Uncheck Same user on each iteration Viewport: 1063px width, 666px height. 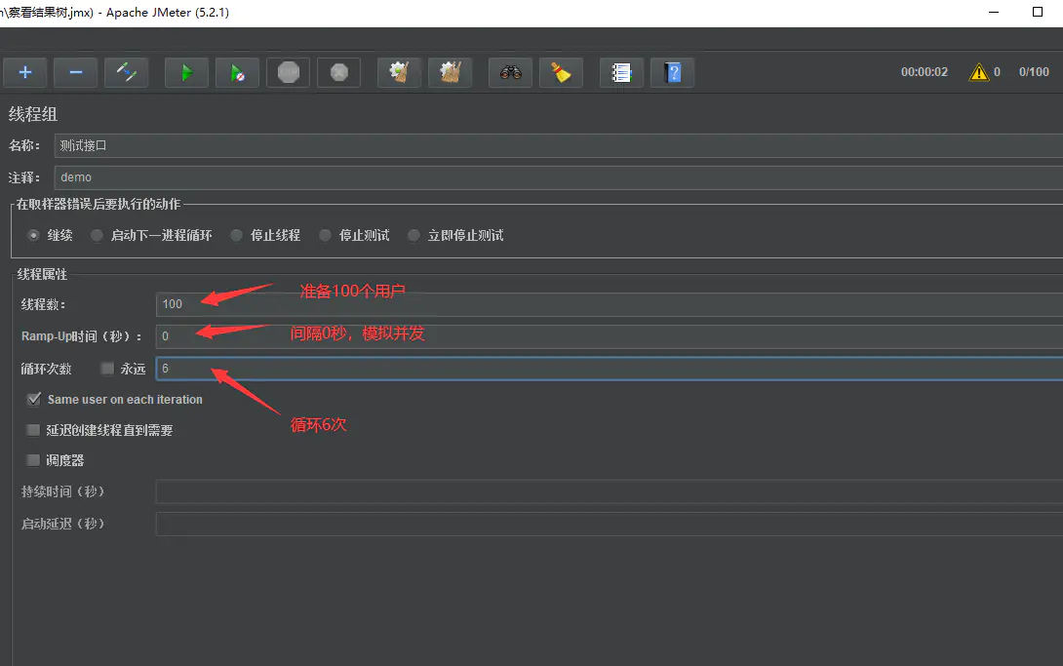pyautogui.click(x=33, y=399)
